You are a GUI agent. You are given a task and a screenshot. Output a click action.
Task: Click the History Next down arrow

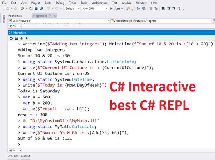click(x=27, y=38)
